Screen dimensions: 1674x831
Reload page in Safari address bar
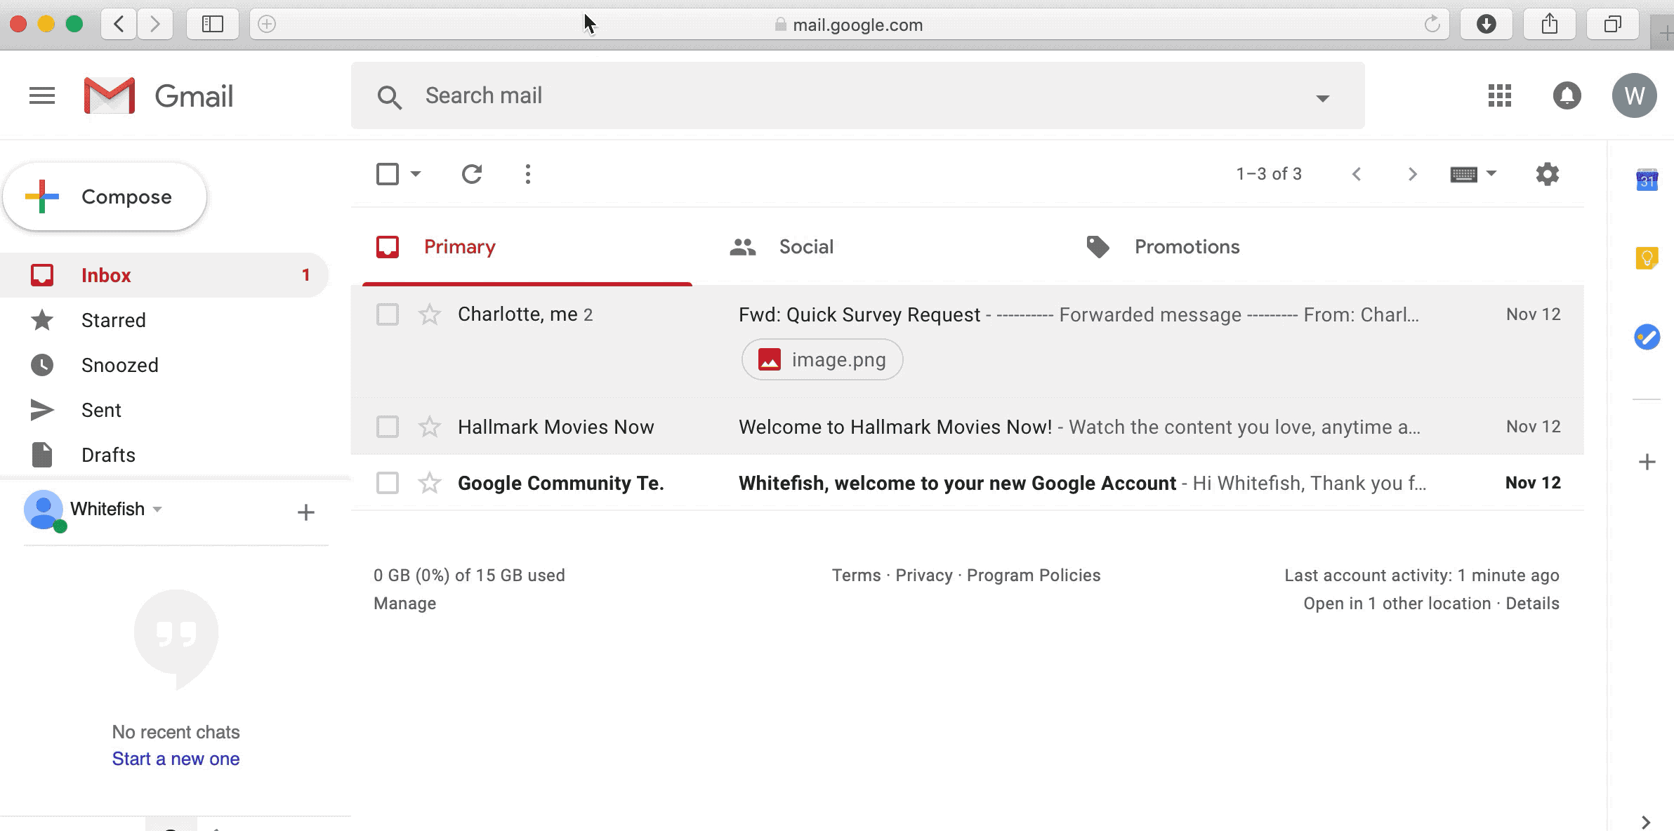[1432, 25]
